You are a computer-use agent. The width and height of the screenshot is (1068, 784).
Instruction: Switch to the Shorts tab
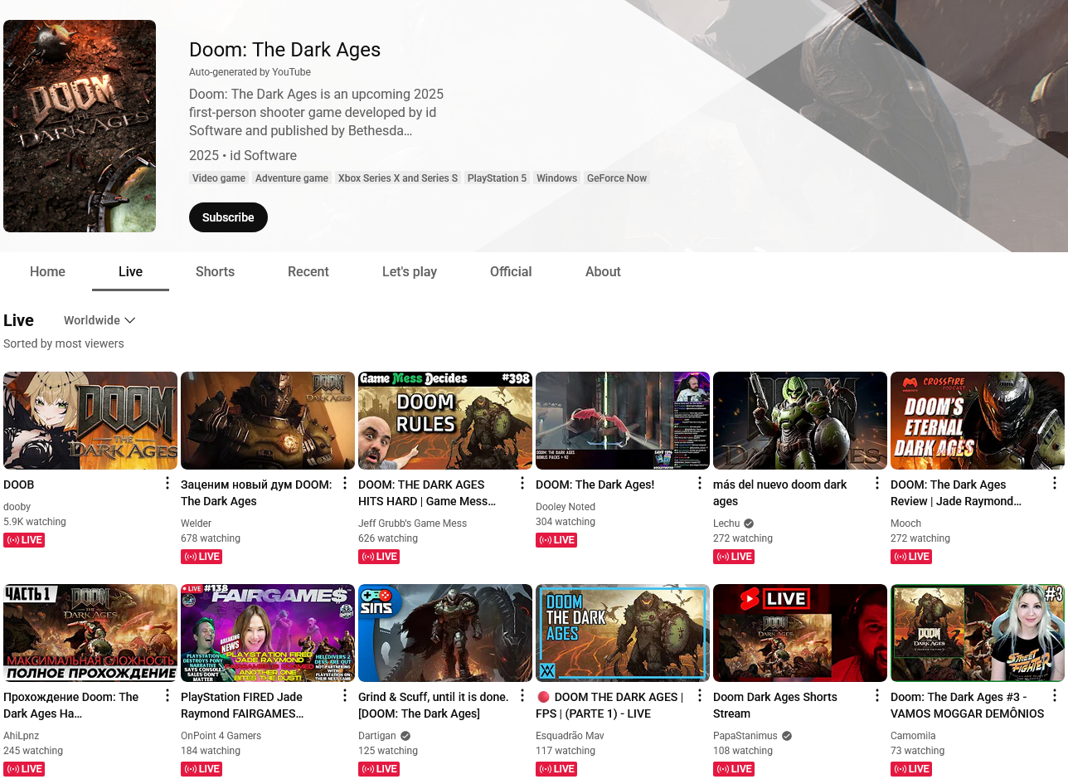(215, 272)
